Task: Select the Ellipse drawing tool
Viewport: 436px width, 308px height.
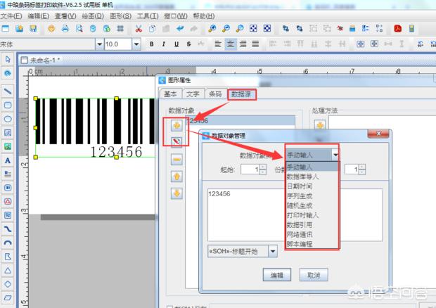Action: click(x=8, y=119)
